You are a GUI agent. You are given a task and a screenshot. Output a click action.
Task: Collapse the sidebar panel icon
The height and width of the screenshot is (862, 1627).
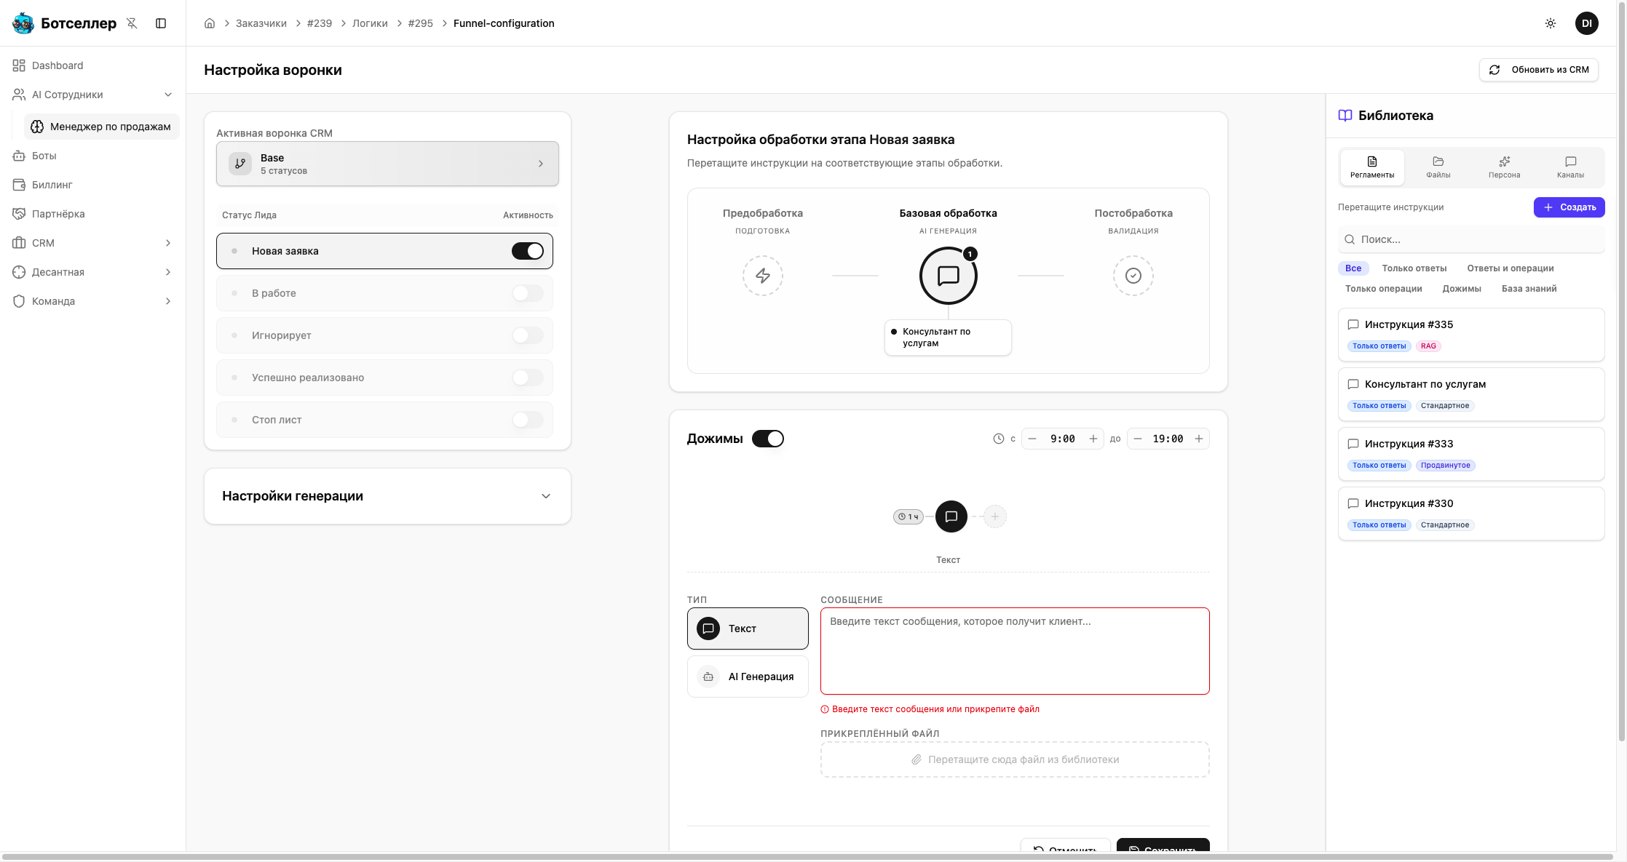(x=161, y=23)
